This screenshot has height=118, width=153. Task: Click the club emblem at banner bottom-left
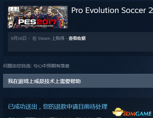pyautogui.click(x=11, y=25)
